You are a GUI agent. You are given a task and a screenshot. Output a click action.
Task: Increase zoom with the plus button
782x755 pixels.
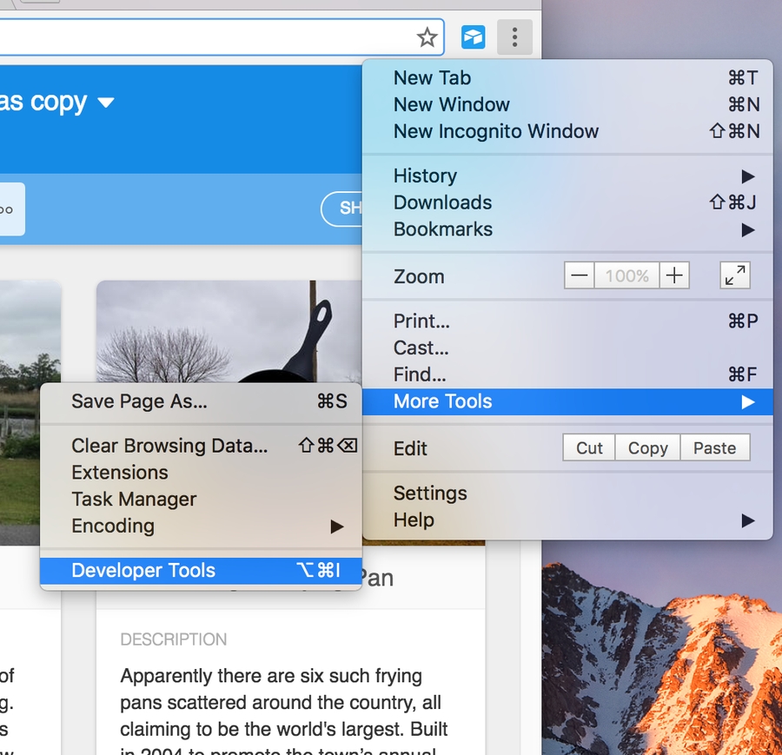pos(674,276)
